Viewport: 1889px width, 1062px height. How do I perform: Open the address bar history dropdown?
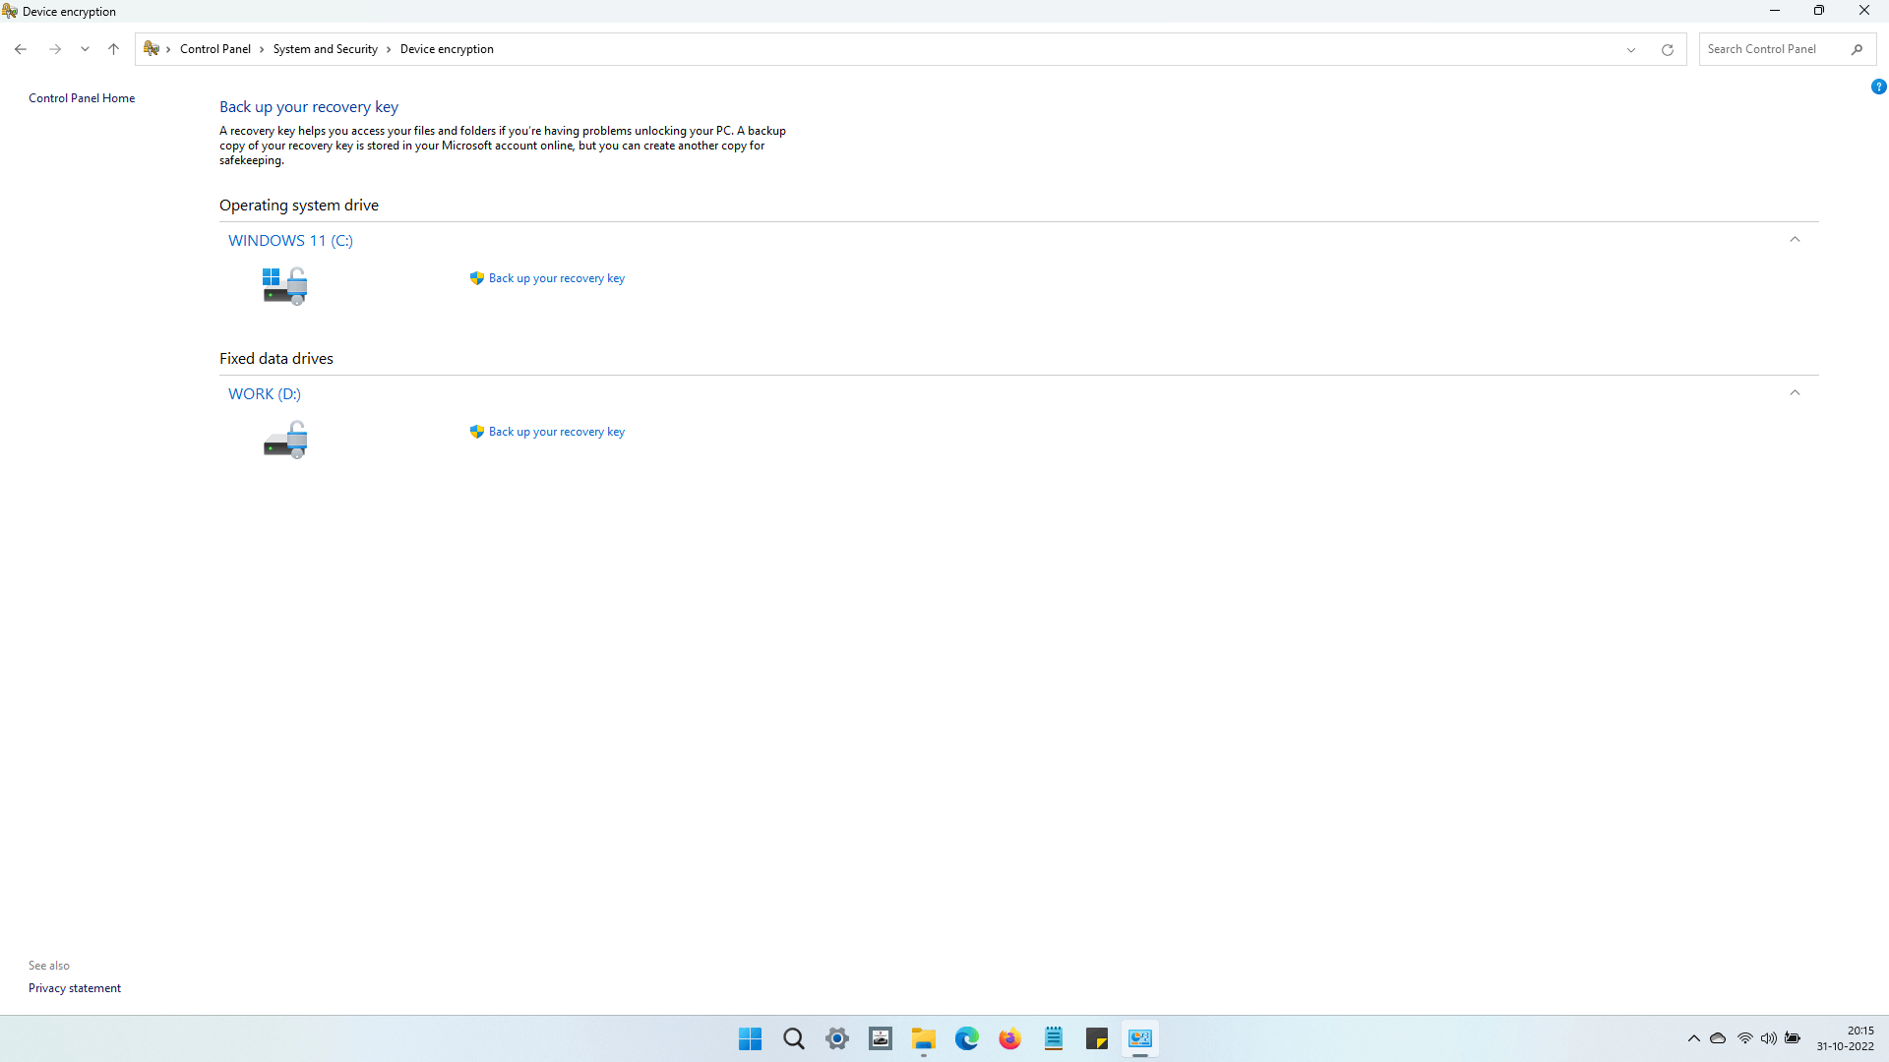1631,49
